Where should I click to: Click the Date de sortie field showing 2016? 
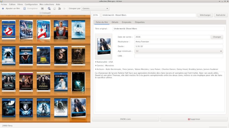click(172, 37)
